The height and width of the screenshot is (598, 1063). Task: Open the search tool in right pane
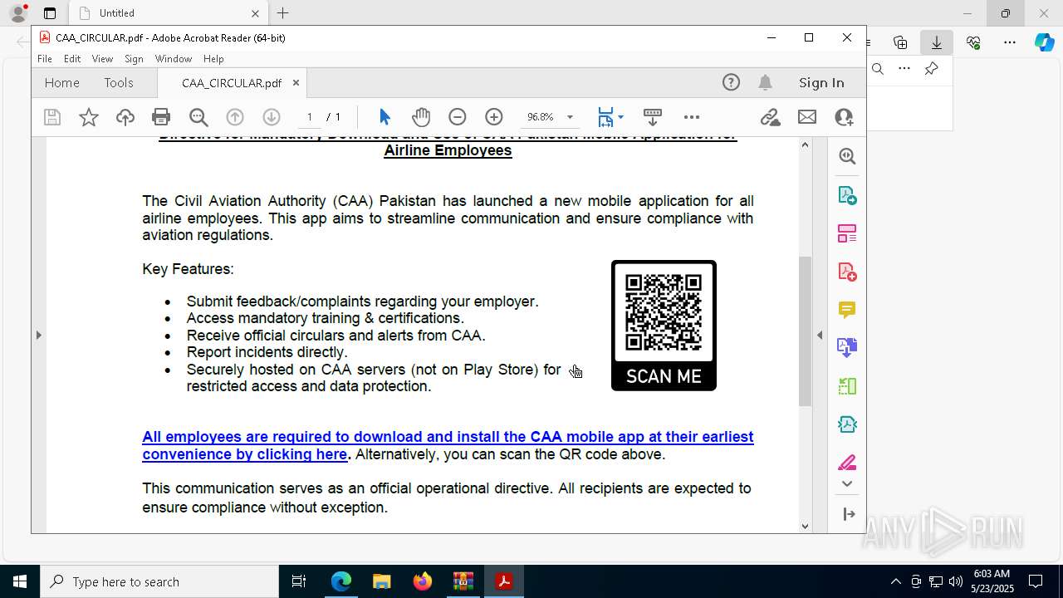pos(847,156)
